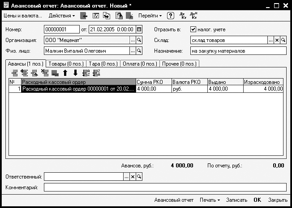Switch to the Оплата (0 поз.) tab

coord(140,64)
